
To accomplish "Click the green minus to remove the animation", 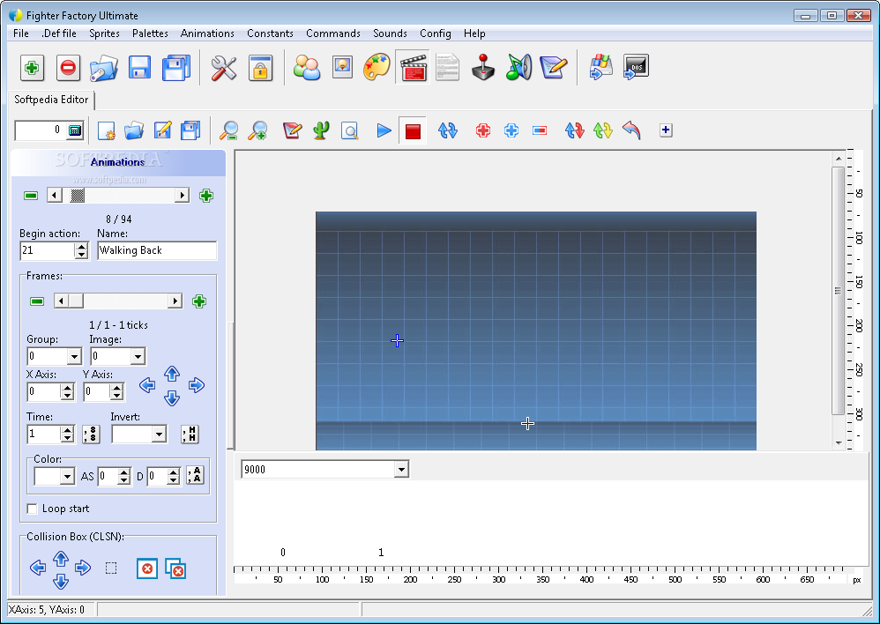I will 31,196.
